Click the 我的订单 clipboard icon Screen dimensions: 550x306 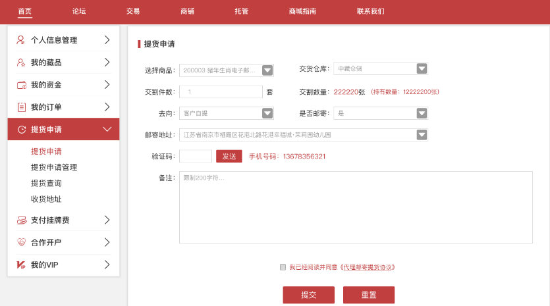[21, 107]
